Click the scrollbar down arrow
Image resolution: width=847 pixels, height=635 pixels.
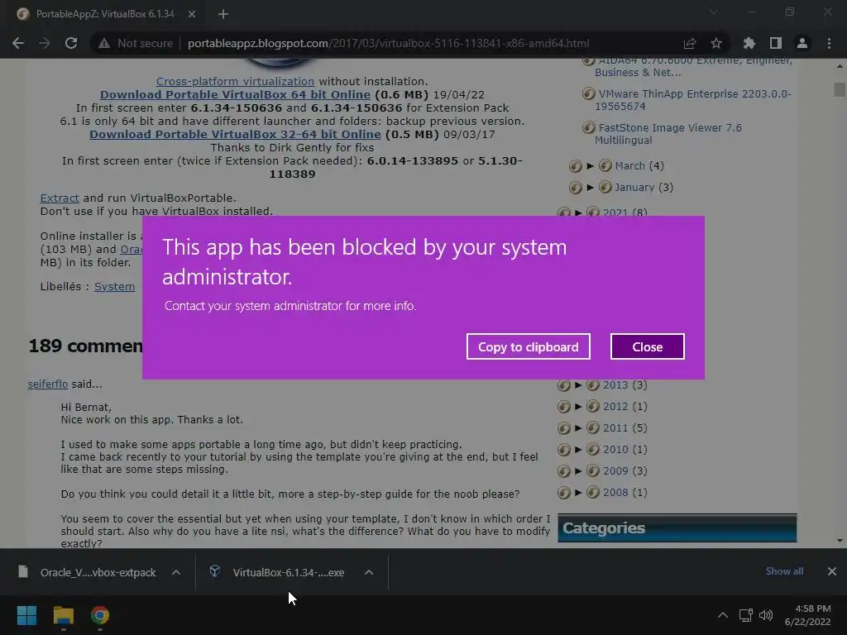coord(839,541)
